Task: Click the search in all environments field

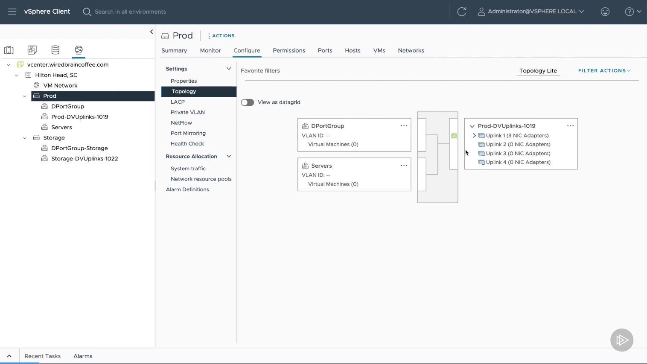Action: [x=130, y=12]
